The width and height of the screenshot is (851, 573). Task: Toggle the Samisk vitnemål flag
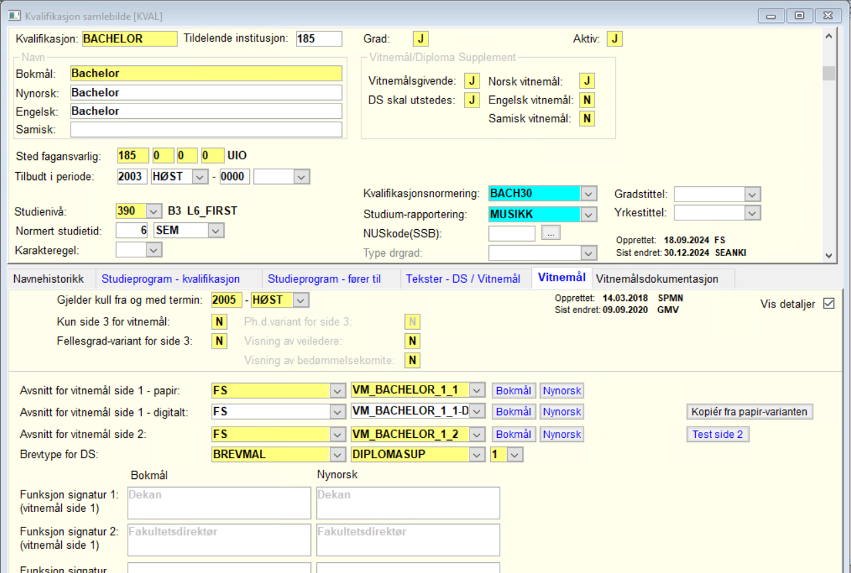tap(587, 119)
